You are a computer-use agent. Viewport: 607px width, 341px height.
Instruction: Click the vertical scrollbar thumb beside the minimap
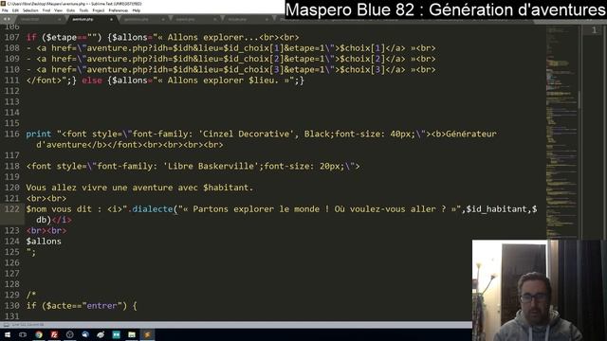point(579,99)
